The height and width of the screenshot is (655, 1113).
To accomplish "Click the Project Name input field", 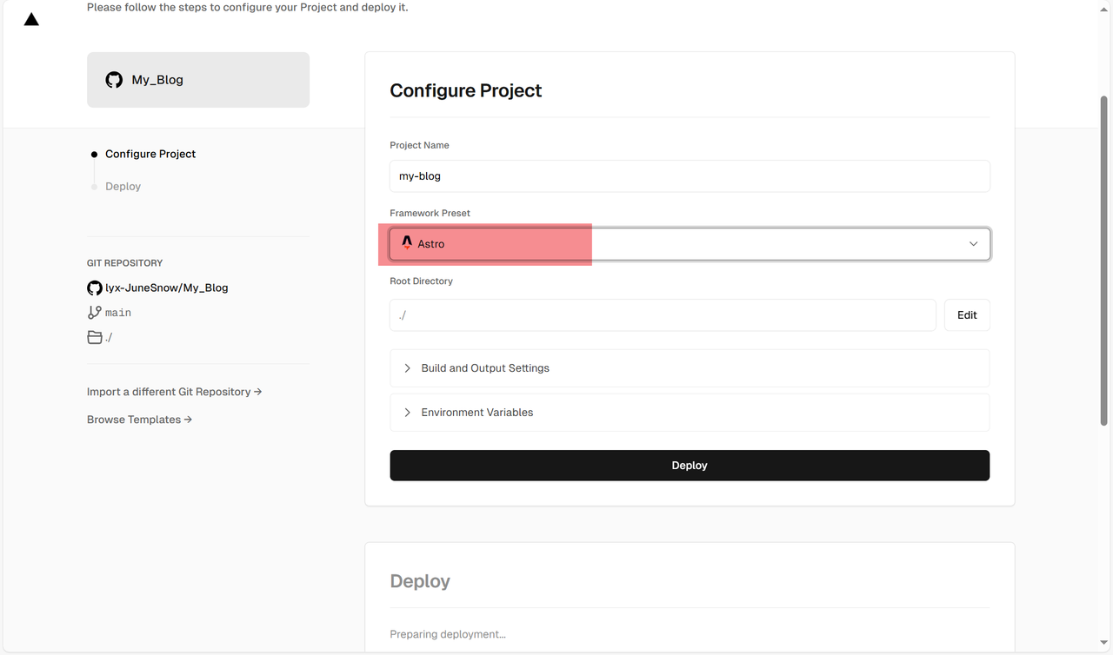I will pos(690,175).
